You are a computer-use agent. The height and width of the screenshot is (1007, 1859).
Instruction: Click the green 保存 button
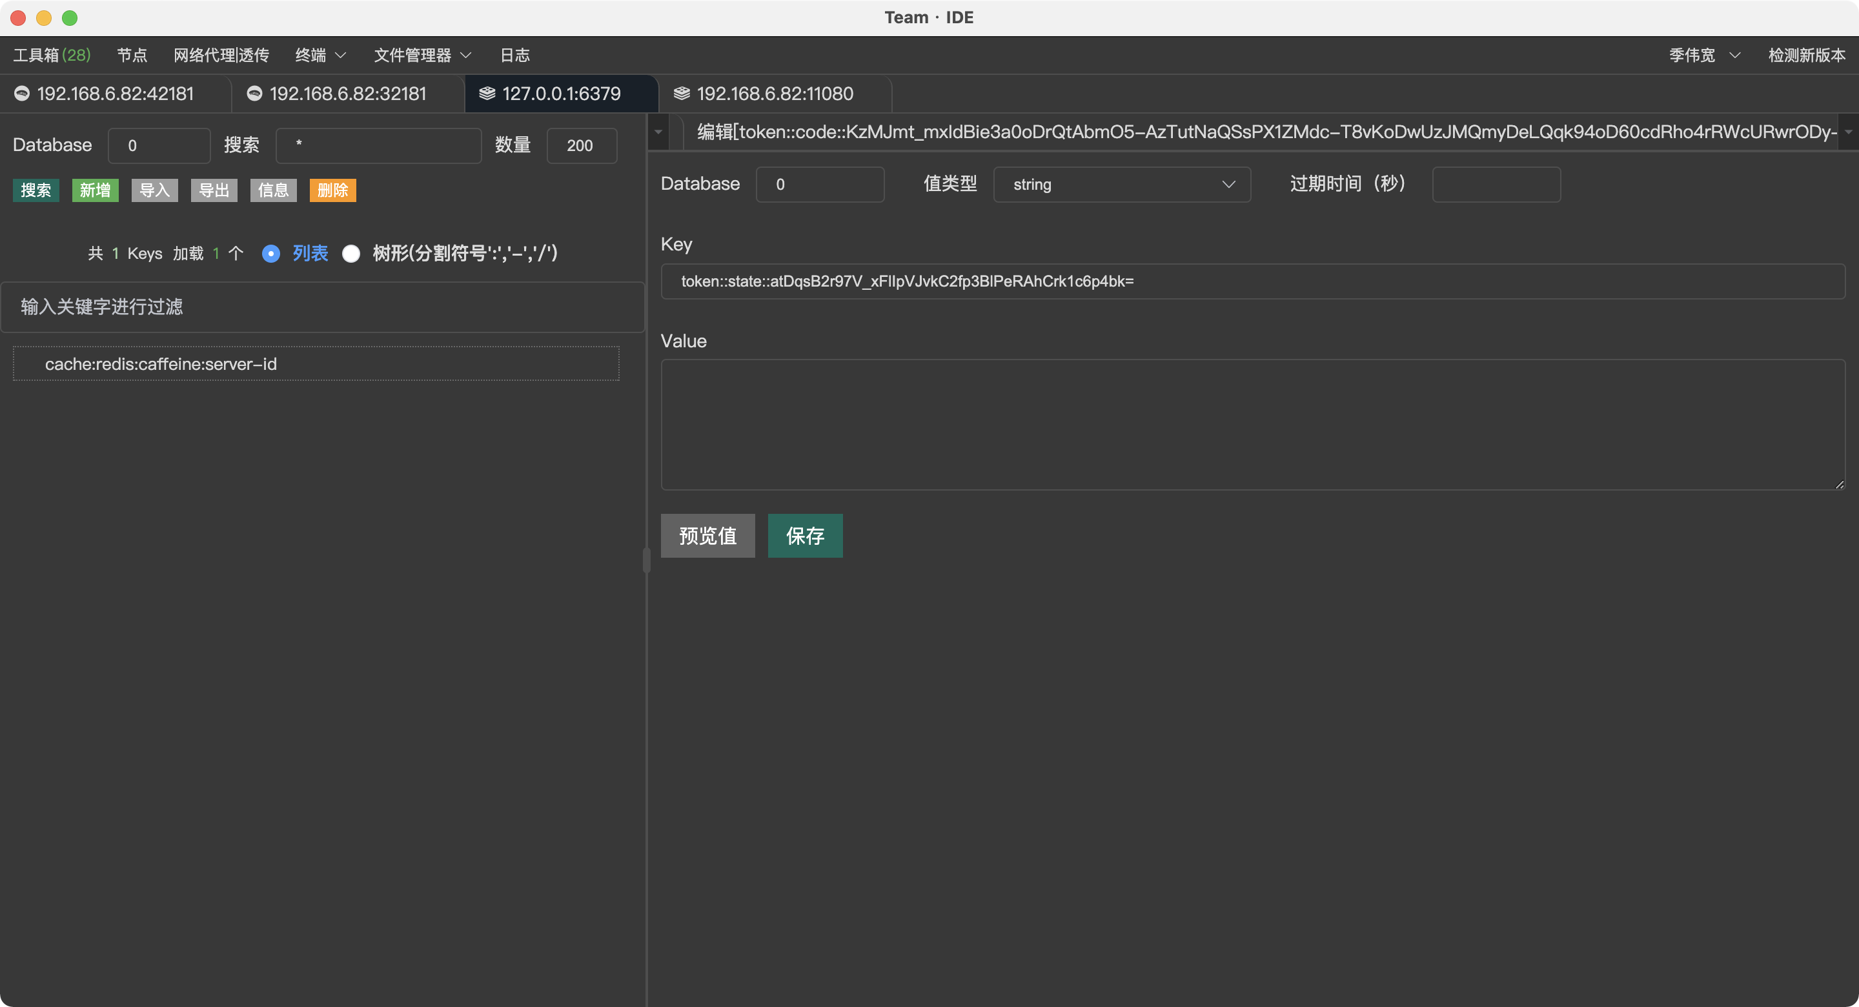[805, 536]
